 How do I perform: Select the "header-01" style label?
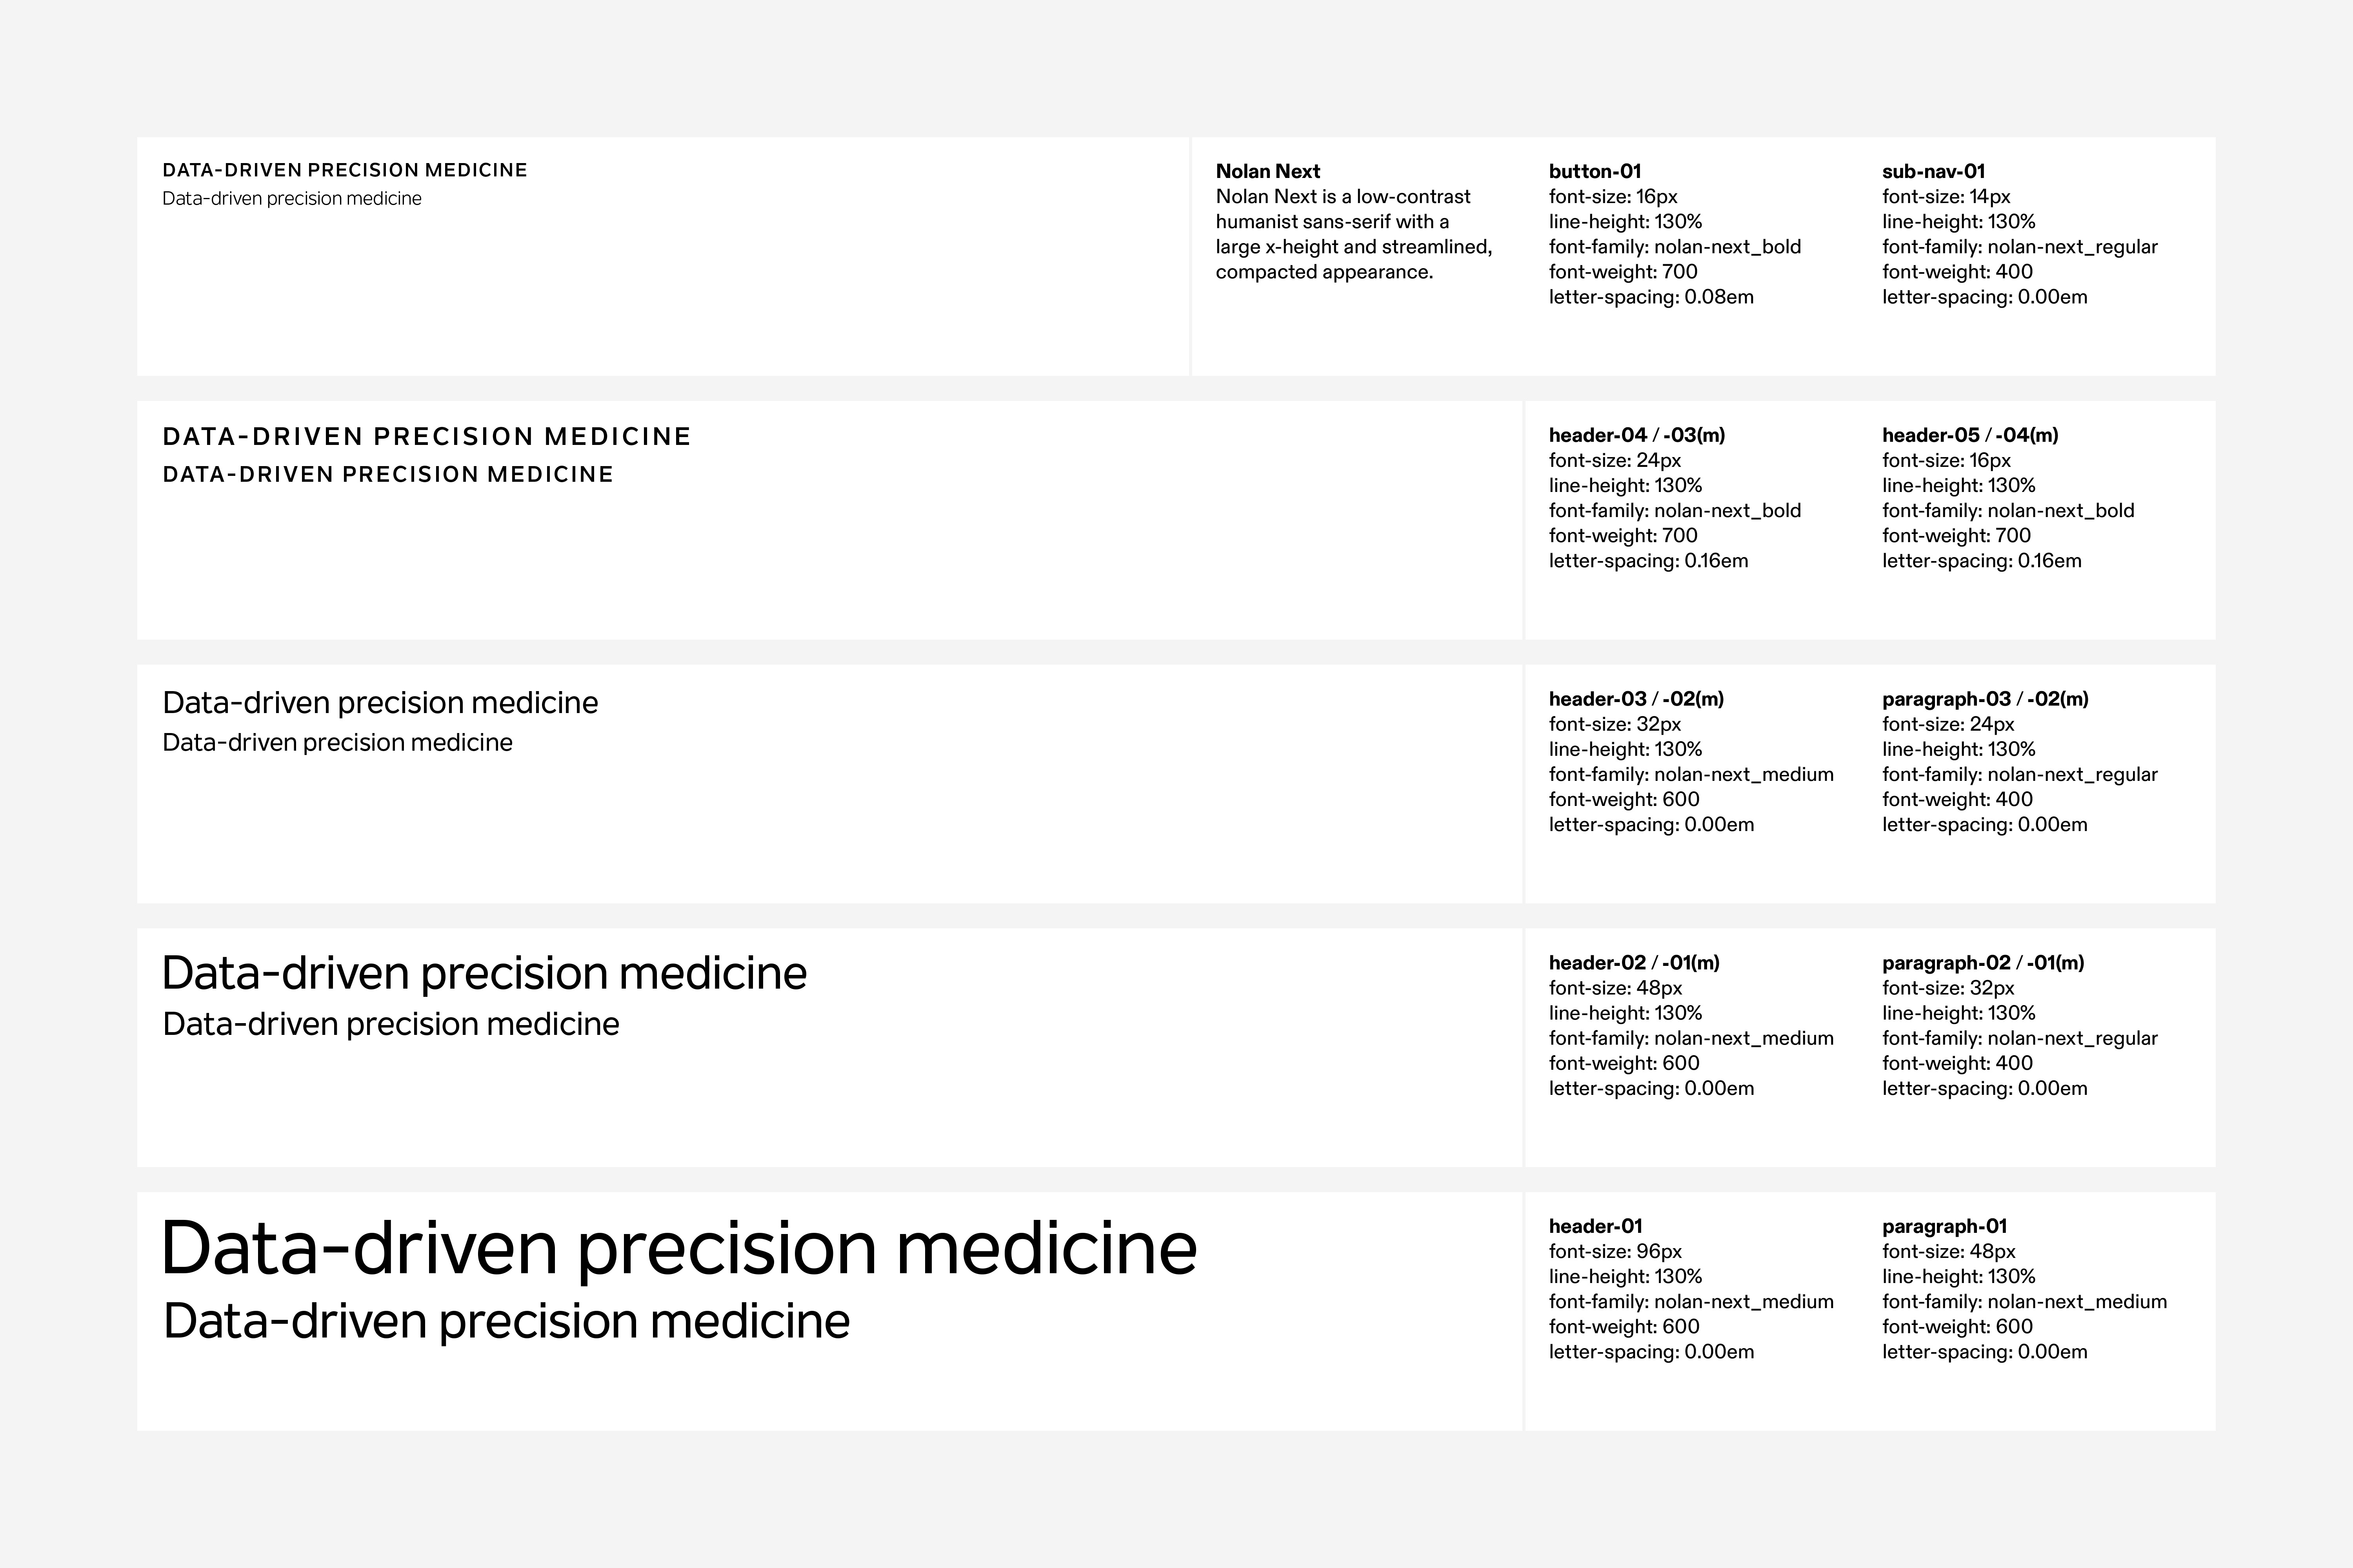pyautogui.click(x=1595, y=1226)
